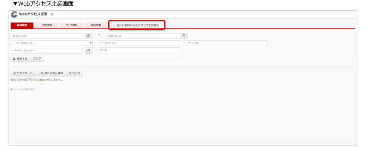The image size is (367, 147).
Task: Click the 検索する button
Action: click(20, 59)
